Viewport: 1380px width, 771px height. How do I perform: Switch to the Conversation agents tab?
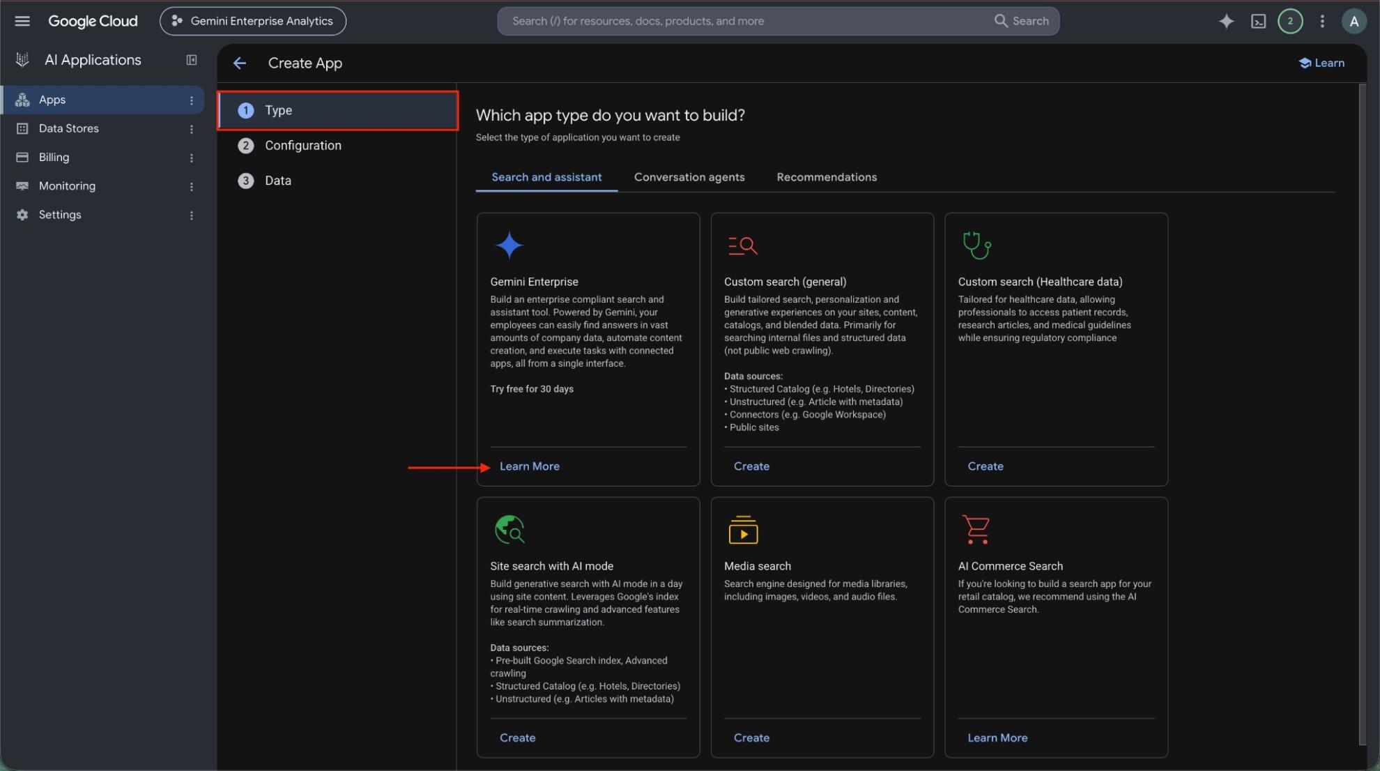tap(689, 177)
